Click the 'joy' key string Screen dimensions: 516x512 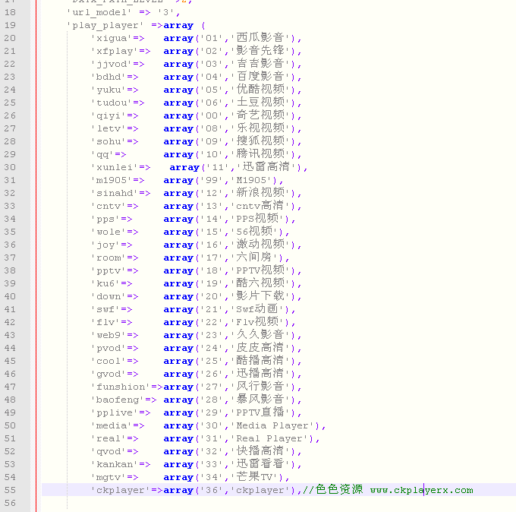[105, 245]
